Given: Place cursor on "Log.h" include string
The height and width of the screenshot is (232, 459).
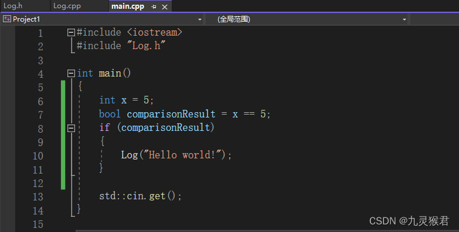Looking at the screenshot, I should (147, 46).
